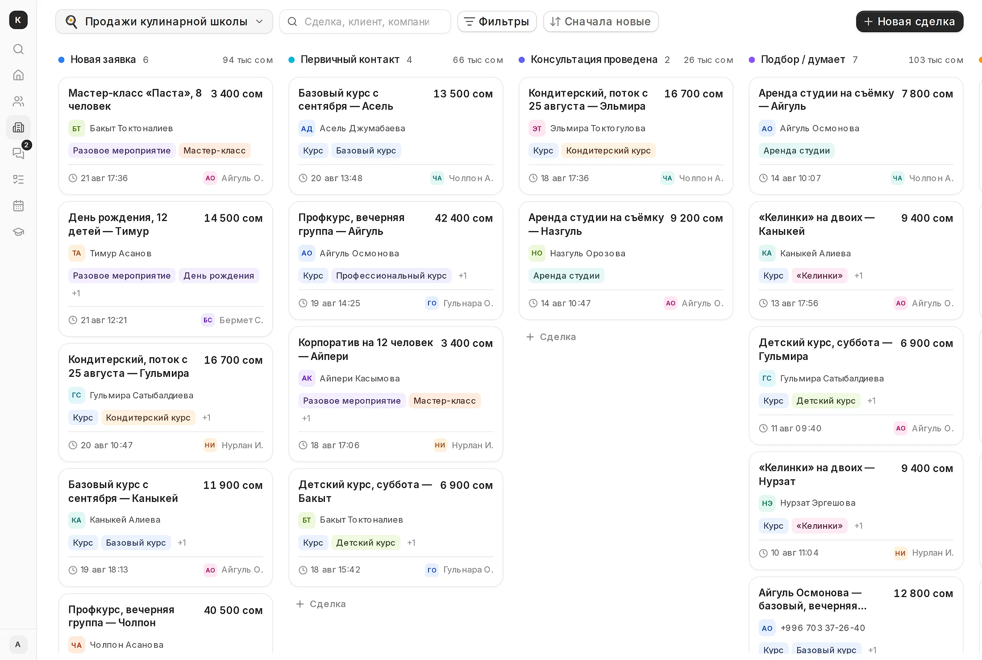The height and width of the screenshot is (660, 982).
Task: Expand +1 tags on Корпоратив Айпери card
Action: [x=306, y=418]
